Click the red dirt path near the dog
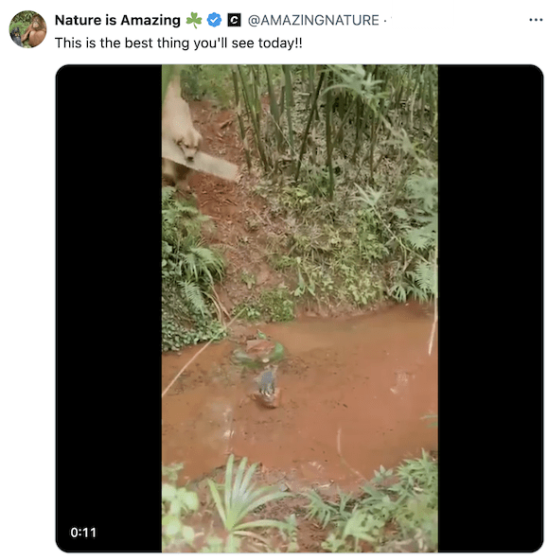Viewport: 548px width, 560px height. click(229, 200)
